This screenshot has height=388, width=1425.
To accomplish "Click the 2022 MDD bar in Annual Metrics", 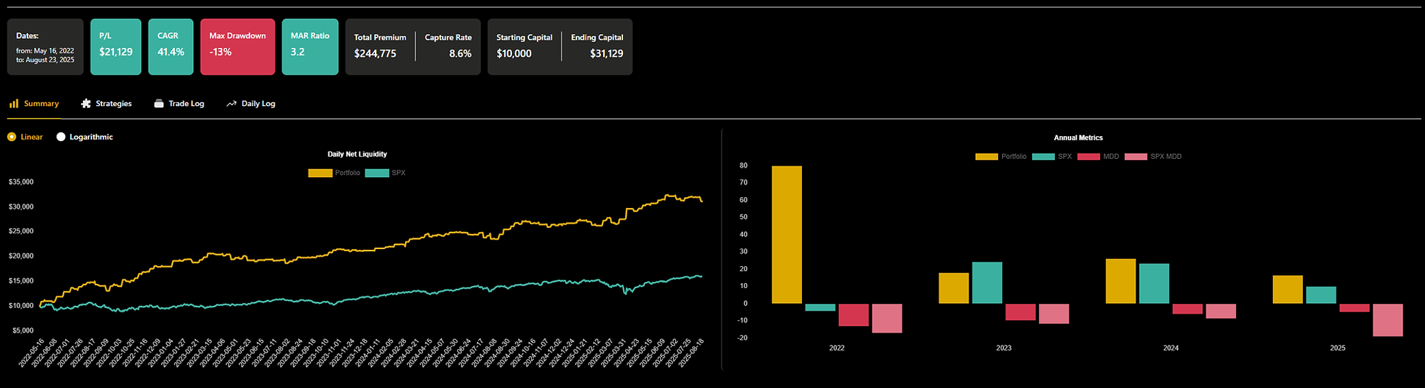I will (x=853, y=315).
